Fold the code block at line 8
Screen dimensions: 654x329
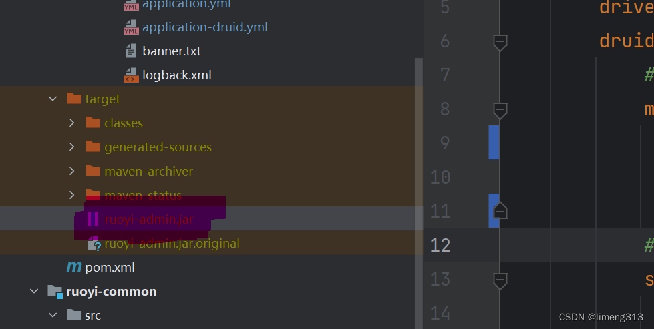(500, 111)
